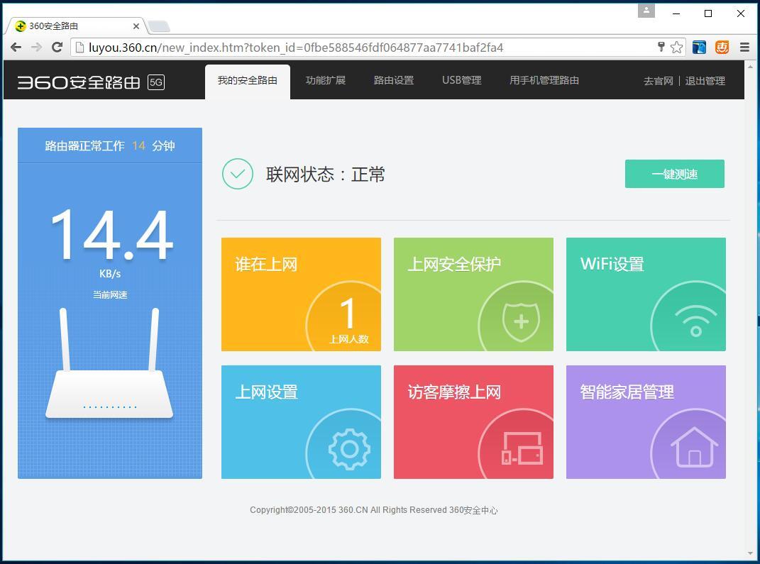Click the 去官网 link

click(657, 80)
